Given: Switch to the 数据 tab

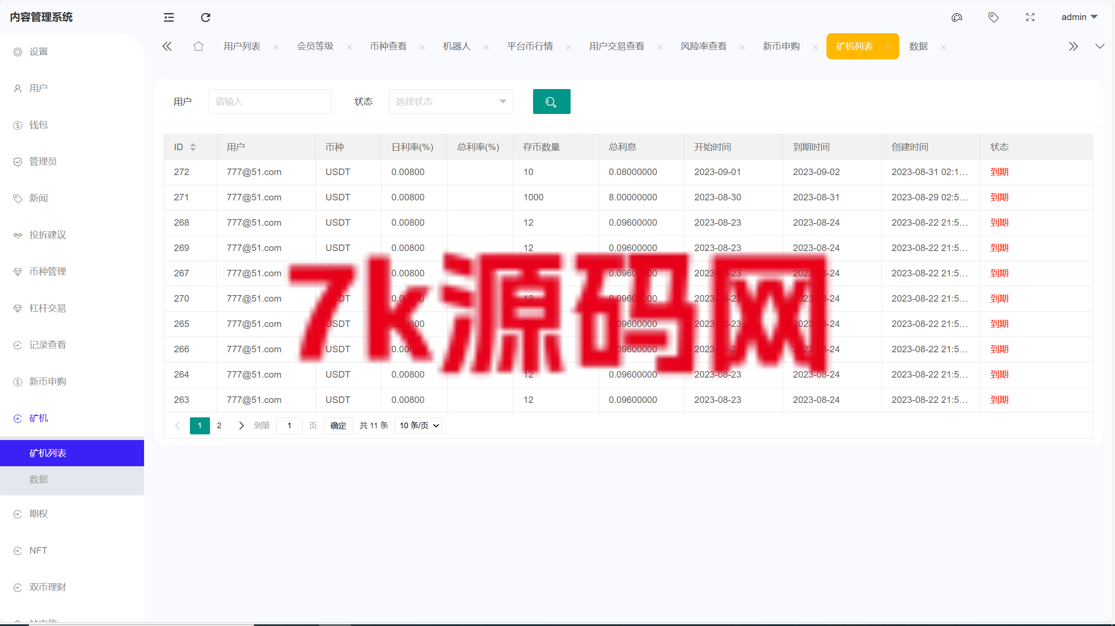Looking at the screenshot, I should [919, 46].
